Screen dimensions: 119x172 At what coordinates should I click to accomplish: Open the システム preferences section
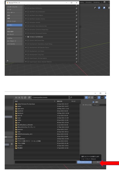pos(14,38)
